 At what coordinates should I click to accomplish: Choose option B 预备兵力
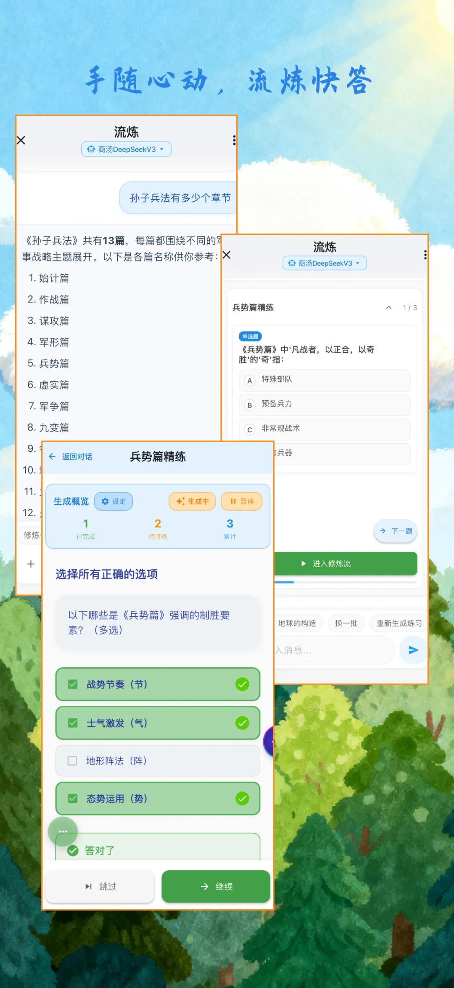point(325,405)
